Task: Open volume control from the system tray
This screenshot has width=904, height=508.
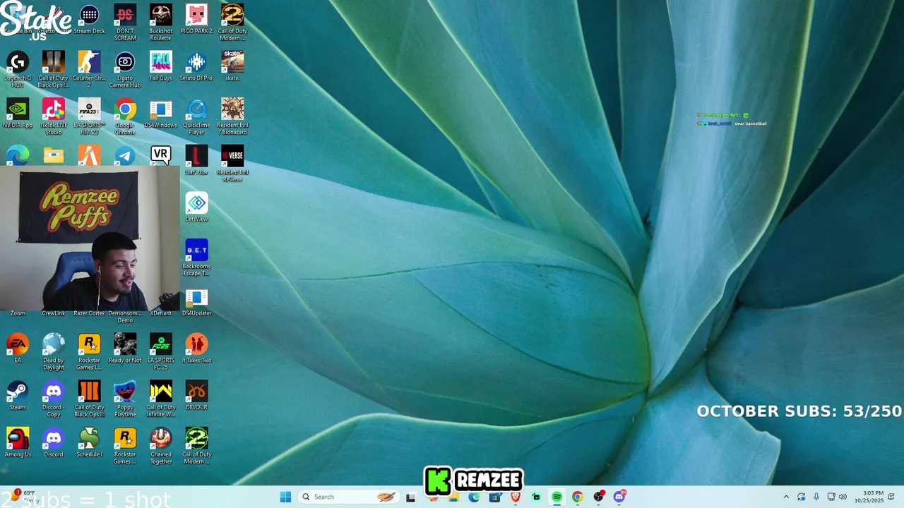Action: pos(843,497)
